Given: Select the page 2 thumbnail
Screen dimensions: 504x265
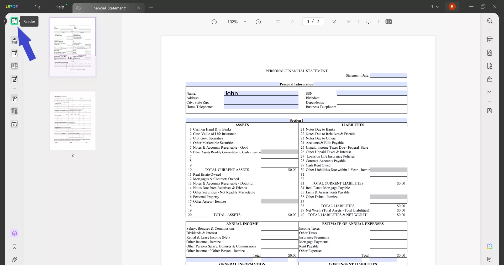Looking at the screenshot, I should [72, 121].
